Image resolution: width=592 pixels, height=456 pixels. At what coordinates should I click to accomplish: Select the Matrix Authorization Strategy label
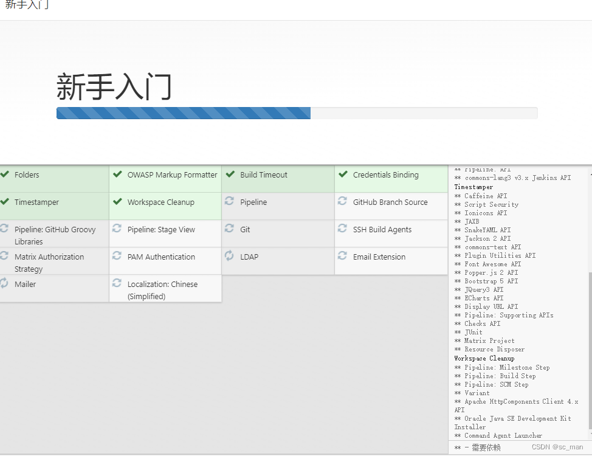(49, 263)
